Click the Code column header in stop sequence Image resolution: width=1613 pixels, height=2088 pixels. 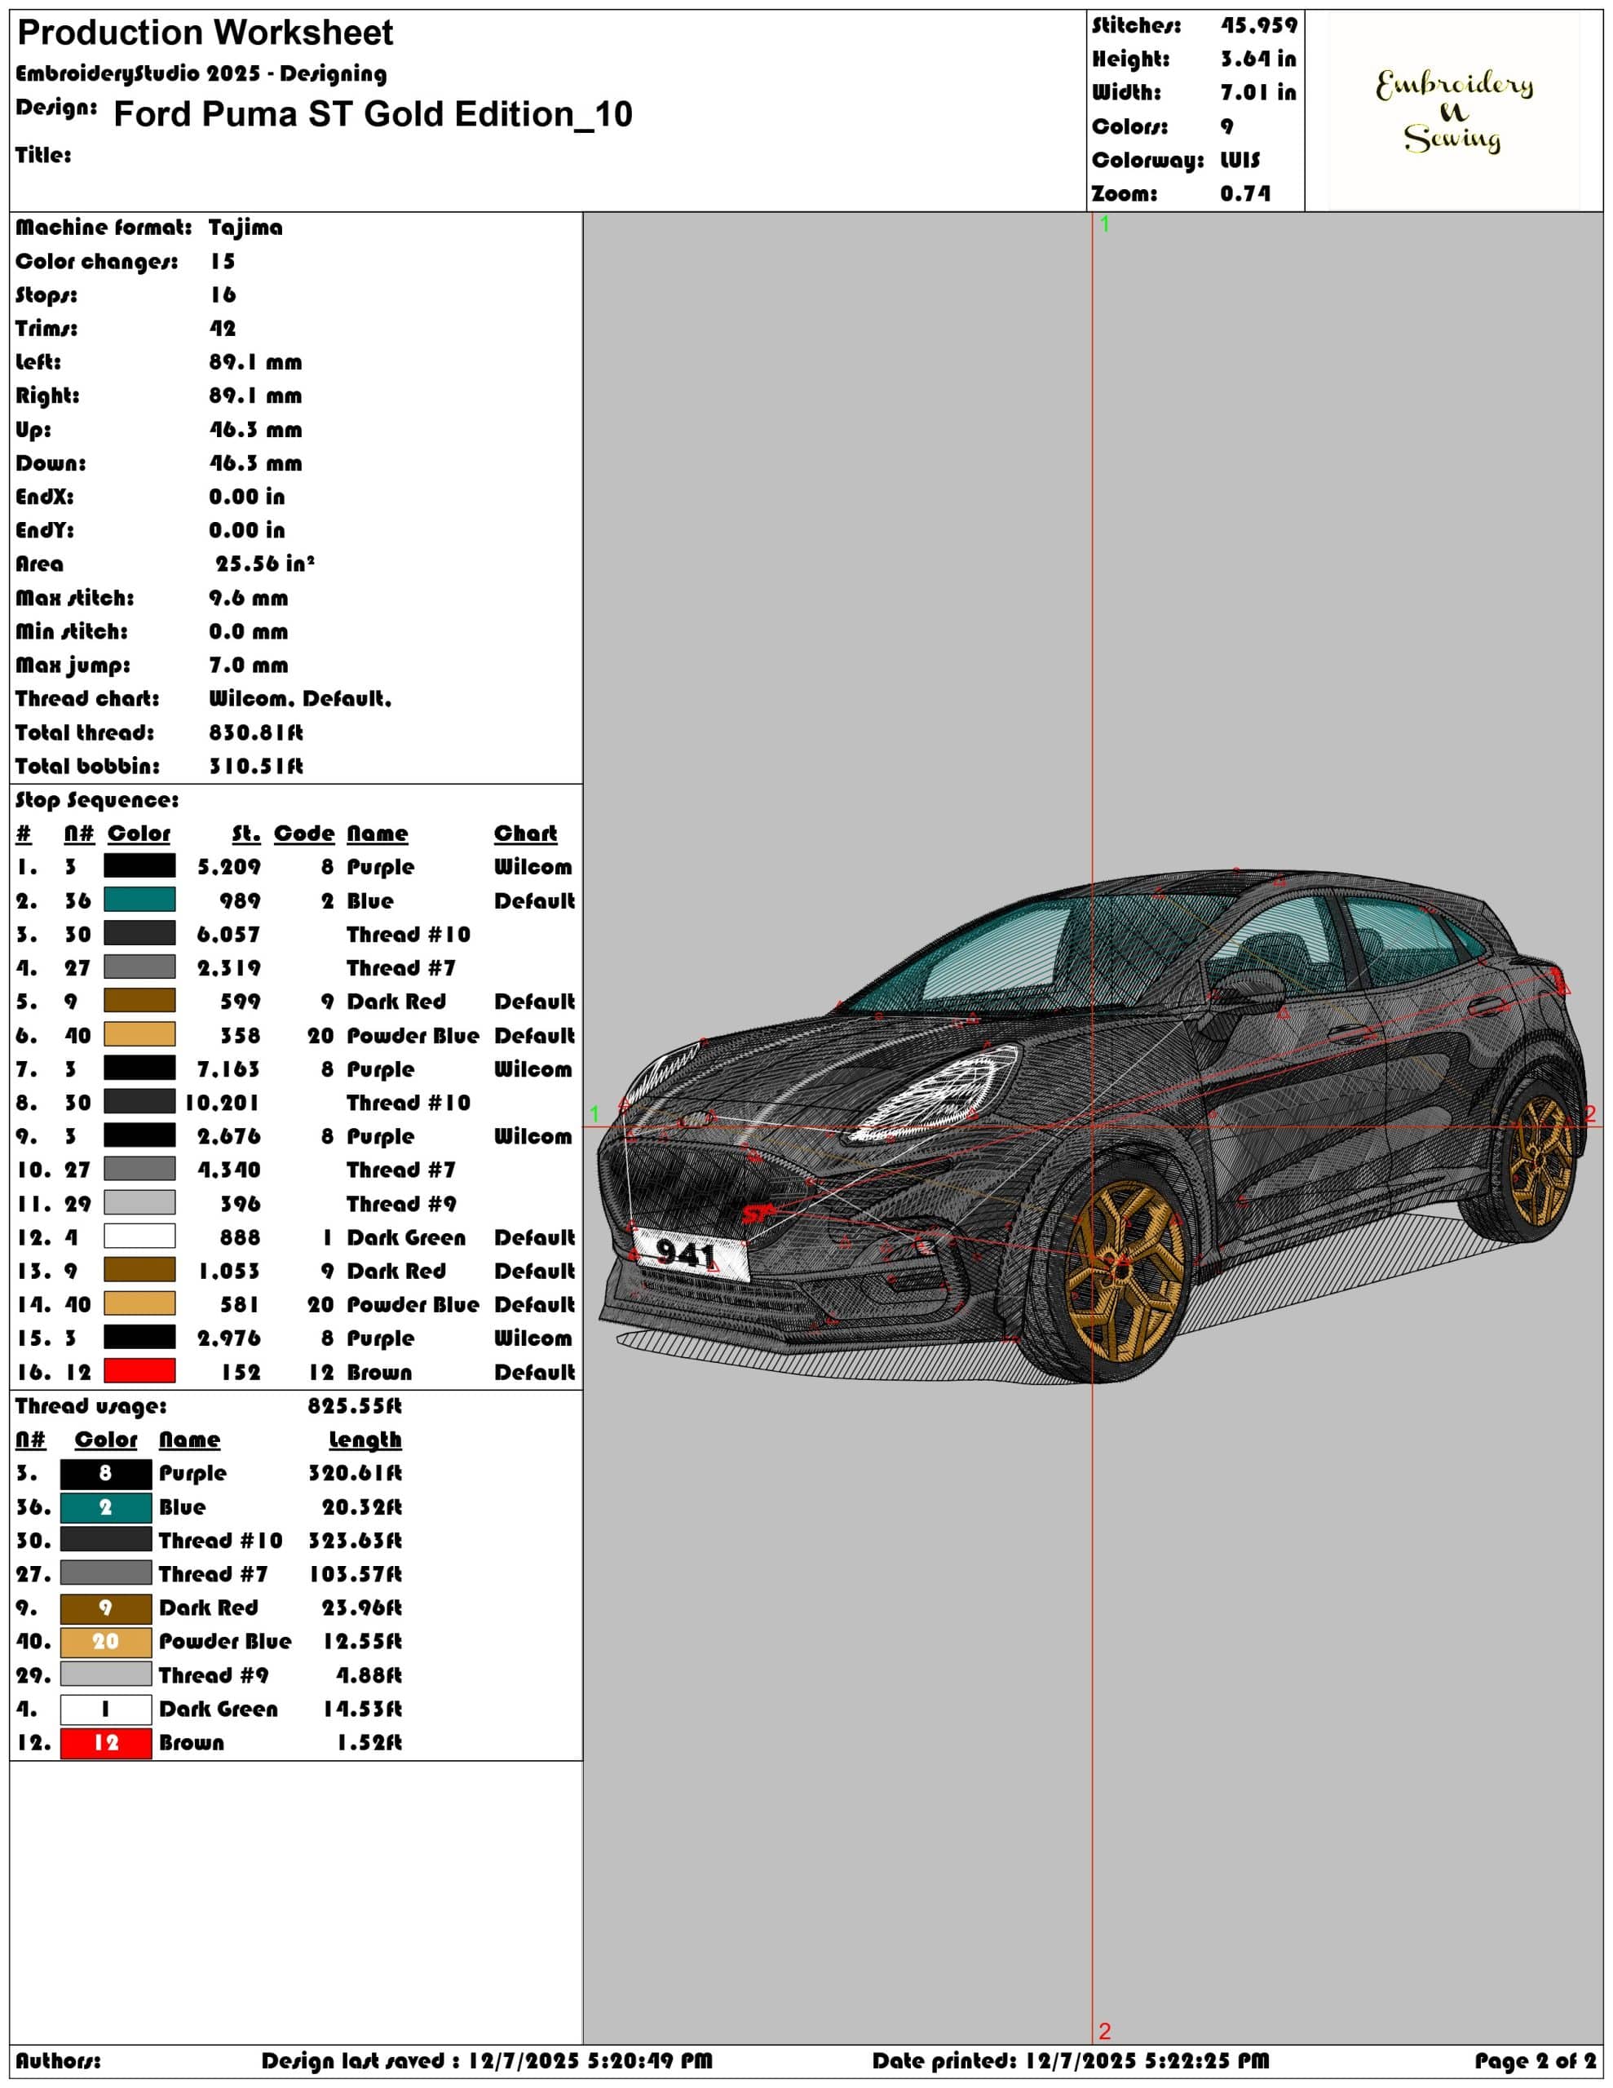[x=304, y=834]
